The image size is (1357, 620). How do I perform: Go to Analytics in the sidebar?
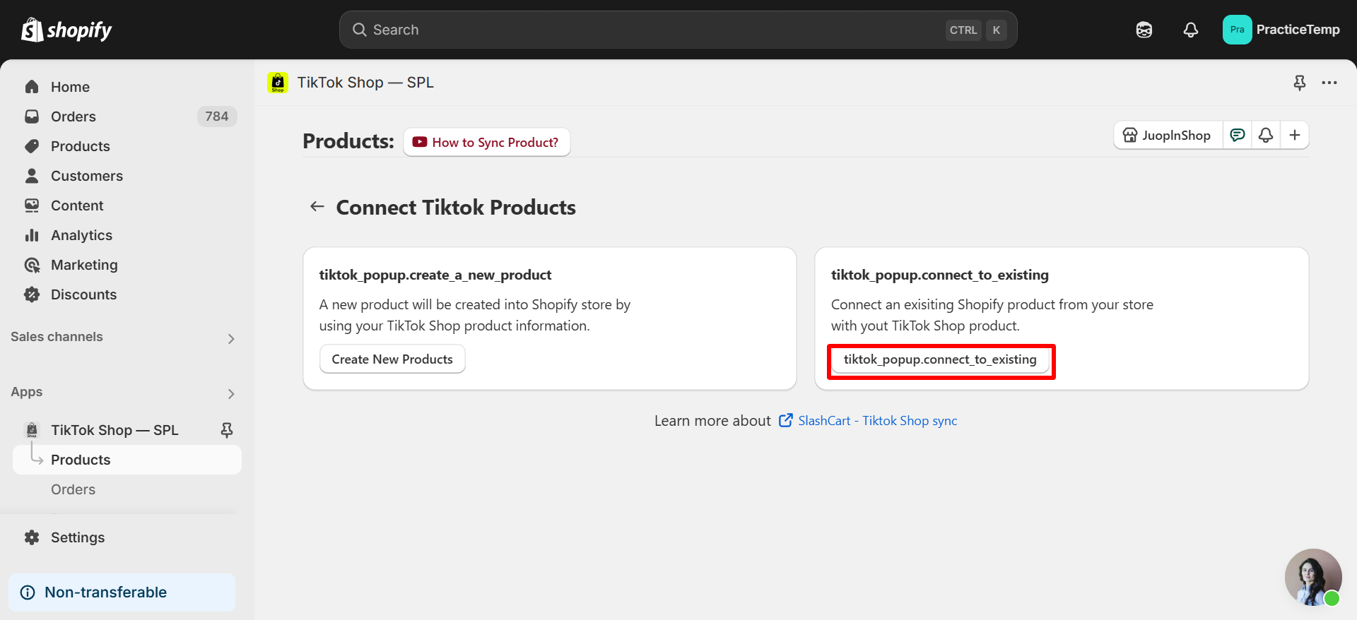pyautogui.click(x=81, y=235)
